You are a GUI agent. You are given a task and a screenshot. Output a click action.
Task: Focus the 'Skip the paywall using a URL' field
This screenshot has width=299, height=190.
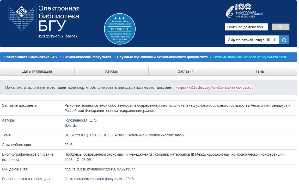[x=252, y=40]
